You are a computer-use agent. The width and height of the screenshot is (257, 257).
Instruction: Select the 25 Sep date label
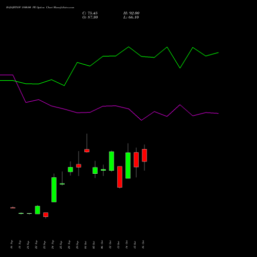[x=61, y=245]
